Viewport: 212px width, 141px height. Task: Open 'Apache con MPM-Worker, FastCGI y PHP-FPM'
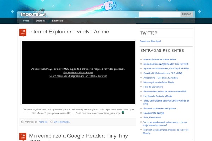click(x=166, y=68)
